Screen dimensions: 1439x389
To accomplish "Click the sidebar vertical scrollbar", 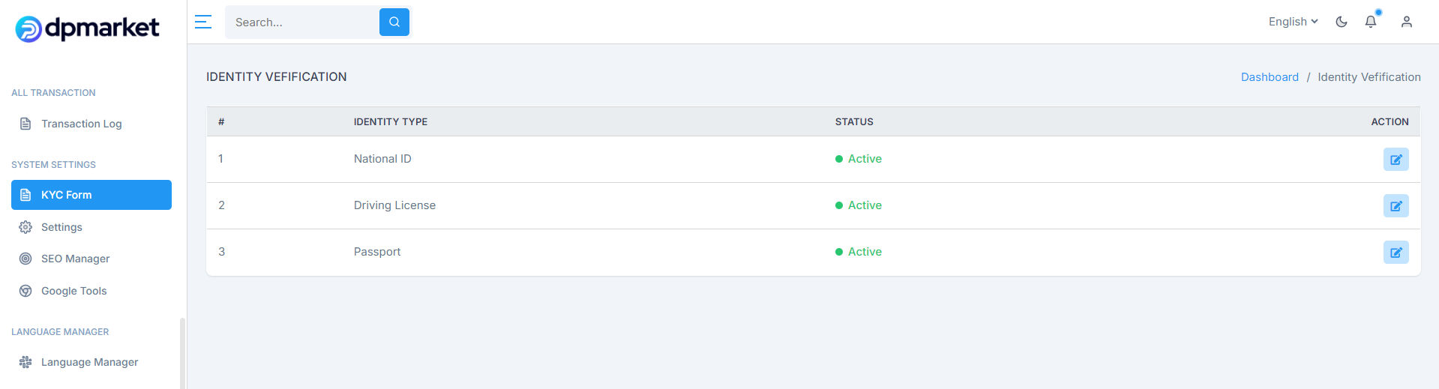I will coord(182,353).
